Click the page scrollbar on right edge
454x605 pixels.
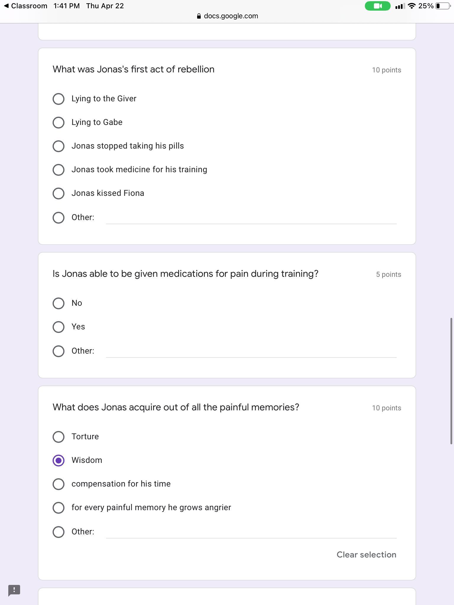point(451,380)
